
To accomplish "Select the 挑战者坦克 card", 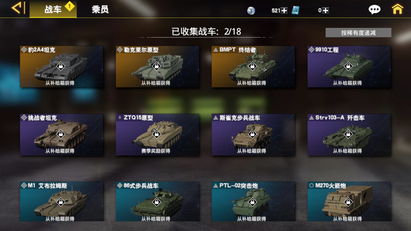I will click(62, 134).
